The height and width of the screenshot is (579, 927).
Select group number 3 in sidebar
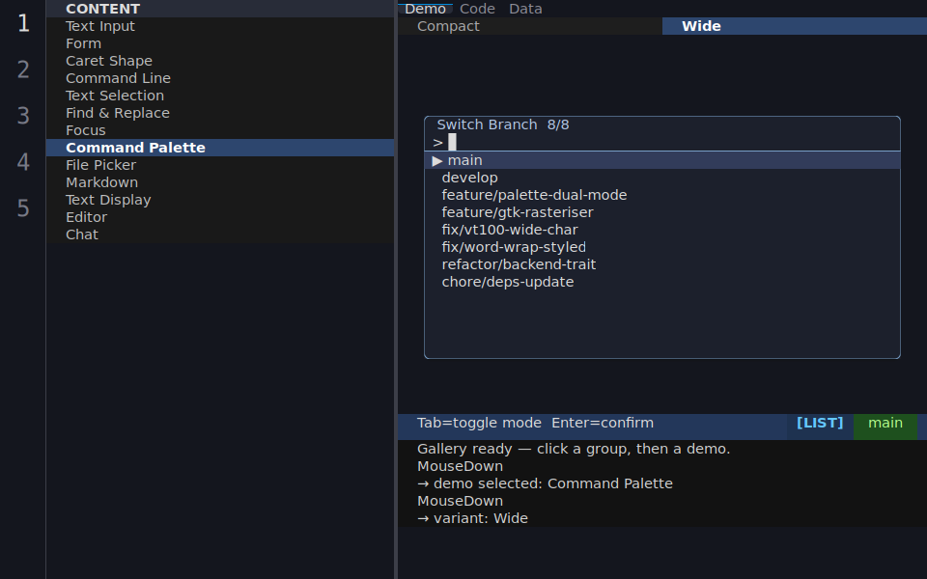coord(23,116)
